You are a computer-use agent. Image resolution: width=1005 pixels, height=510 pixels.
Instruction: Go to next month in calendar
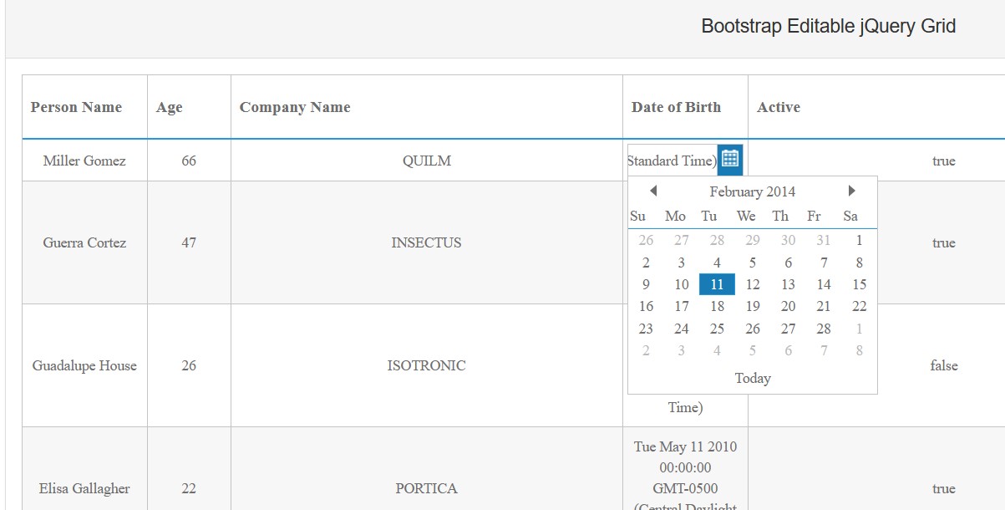pyautogui.click(x=851, y=191)
